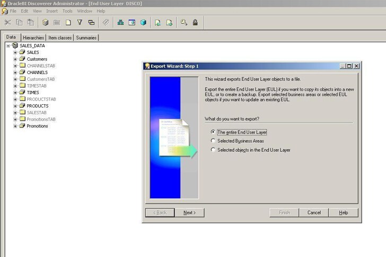Open the Tools menu
386x257 pixels.
tap(67, 11)
